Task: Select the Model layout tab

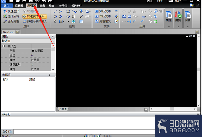Action: point(63,109)
